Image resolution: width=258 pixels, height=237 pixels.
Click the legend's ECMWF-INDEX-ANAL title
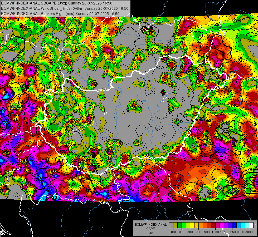pos(150,225)
